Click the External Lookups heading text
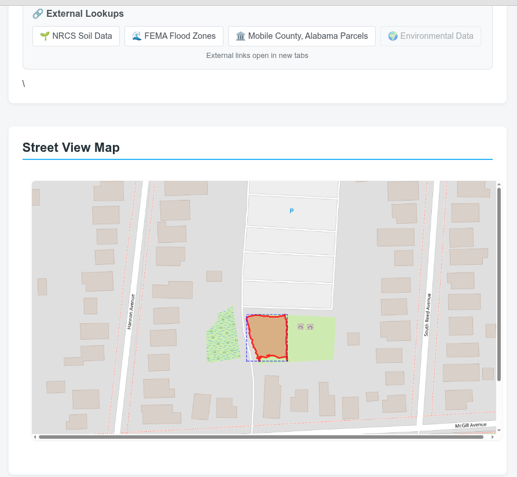 (85, 14)
